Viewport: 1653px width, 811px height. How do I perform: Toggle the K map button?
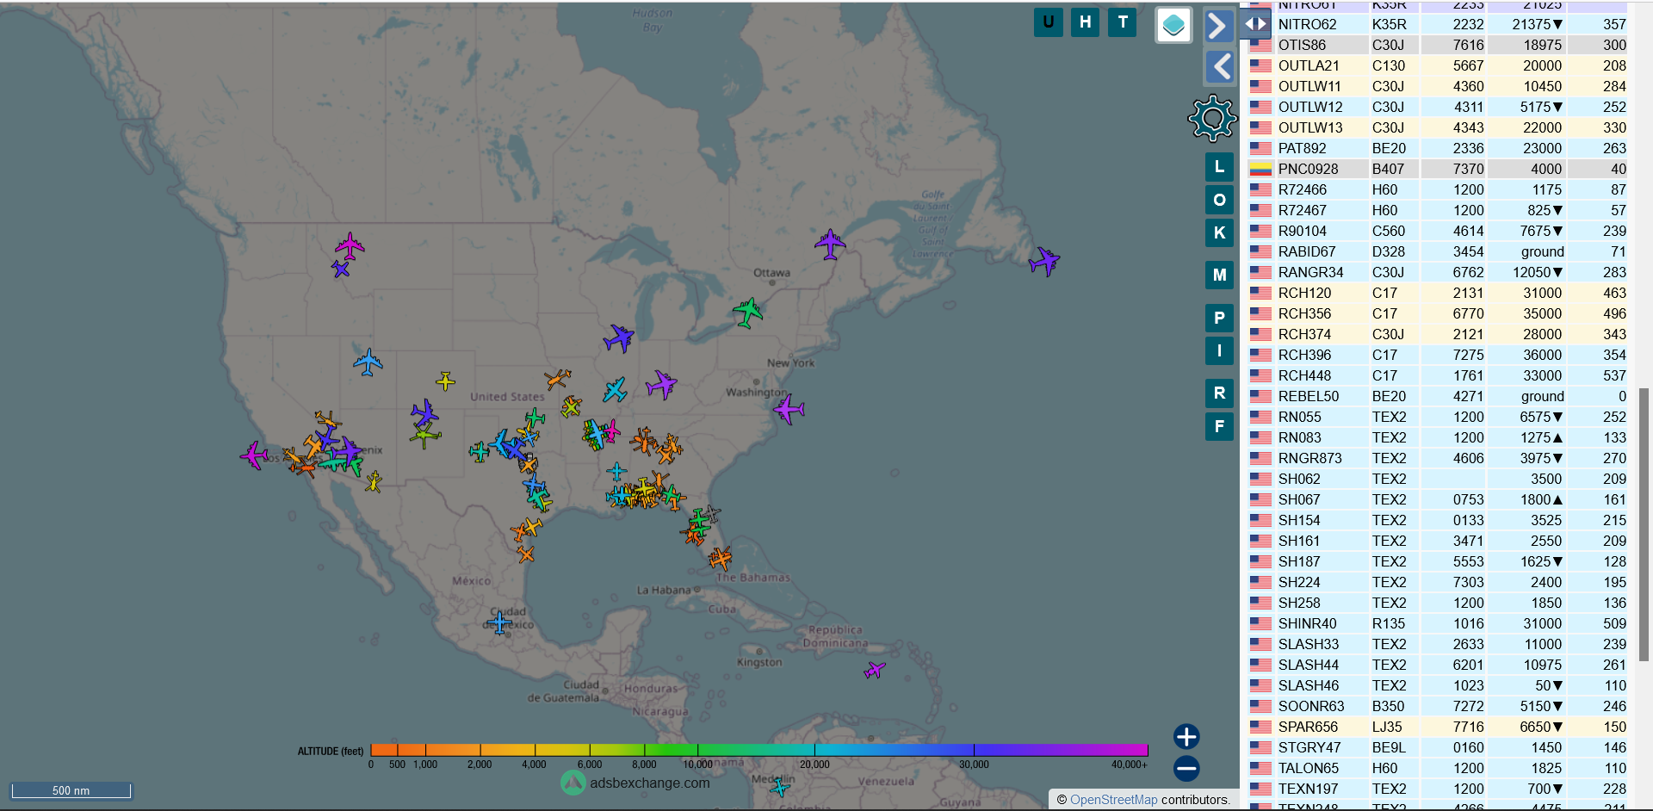[x=1219, y=232]
